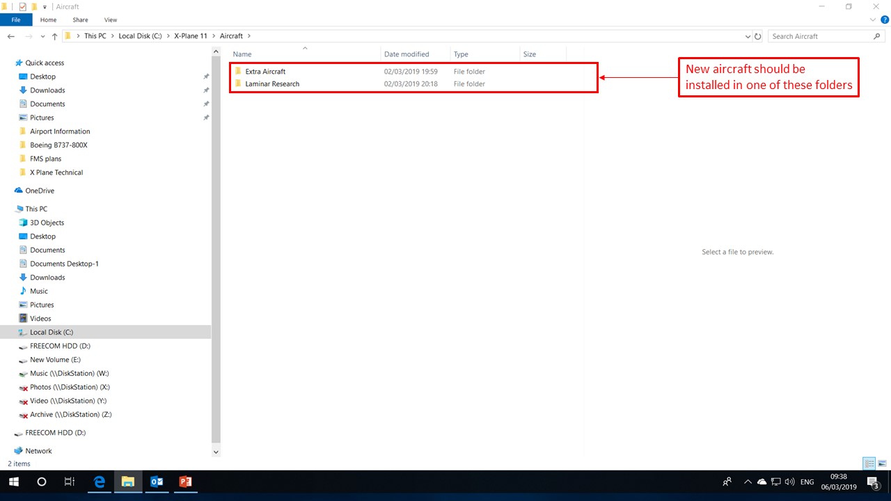Click navigation pane scrollbar up arrow
This screenshot has height=501, width=891.
pyautogui.click(x=215, y=51)
